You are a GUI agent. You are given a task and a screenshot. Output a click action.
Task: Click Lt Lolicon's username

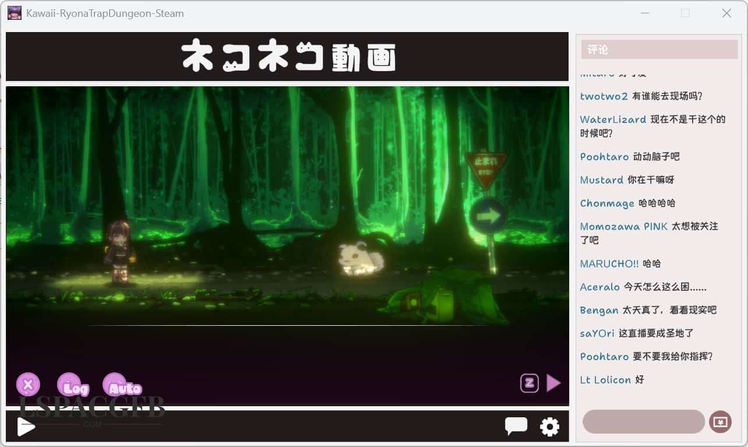[x=605, y=380]
